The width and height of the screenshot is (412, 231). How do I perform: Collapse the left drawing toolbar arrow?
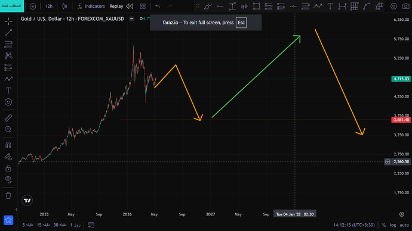click(16, 210)
